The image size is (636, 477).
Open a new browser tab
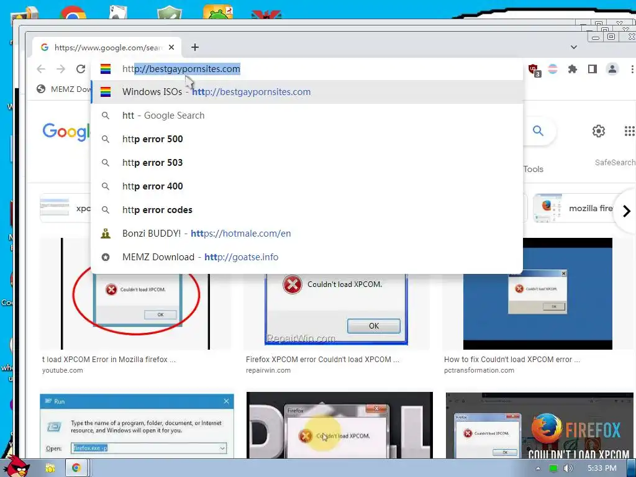click(x=195, y=47)
